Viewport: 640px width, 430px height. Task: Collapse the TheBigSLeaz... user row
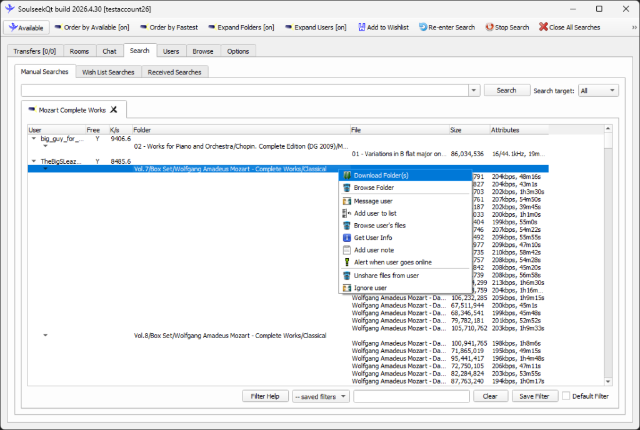(x=34, y=161)
